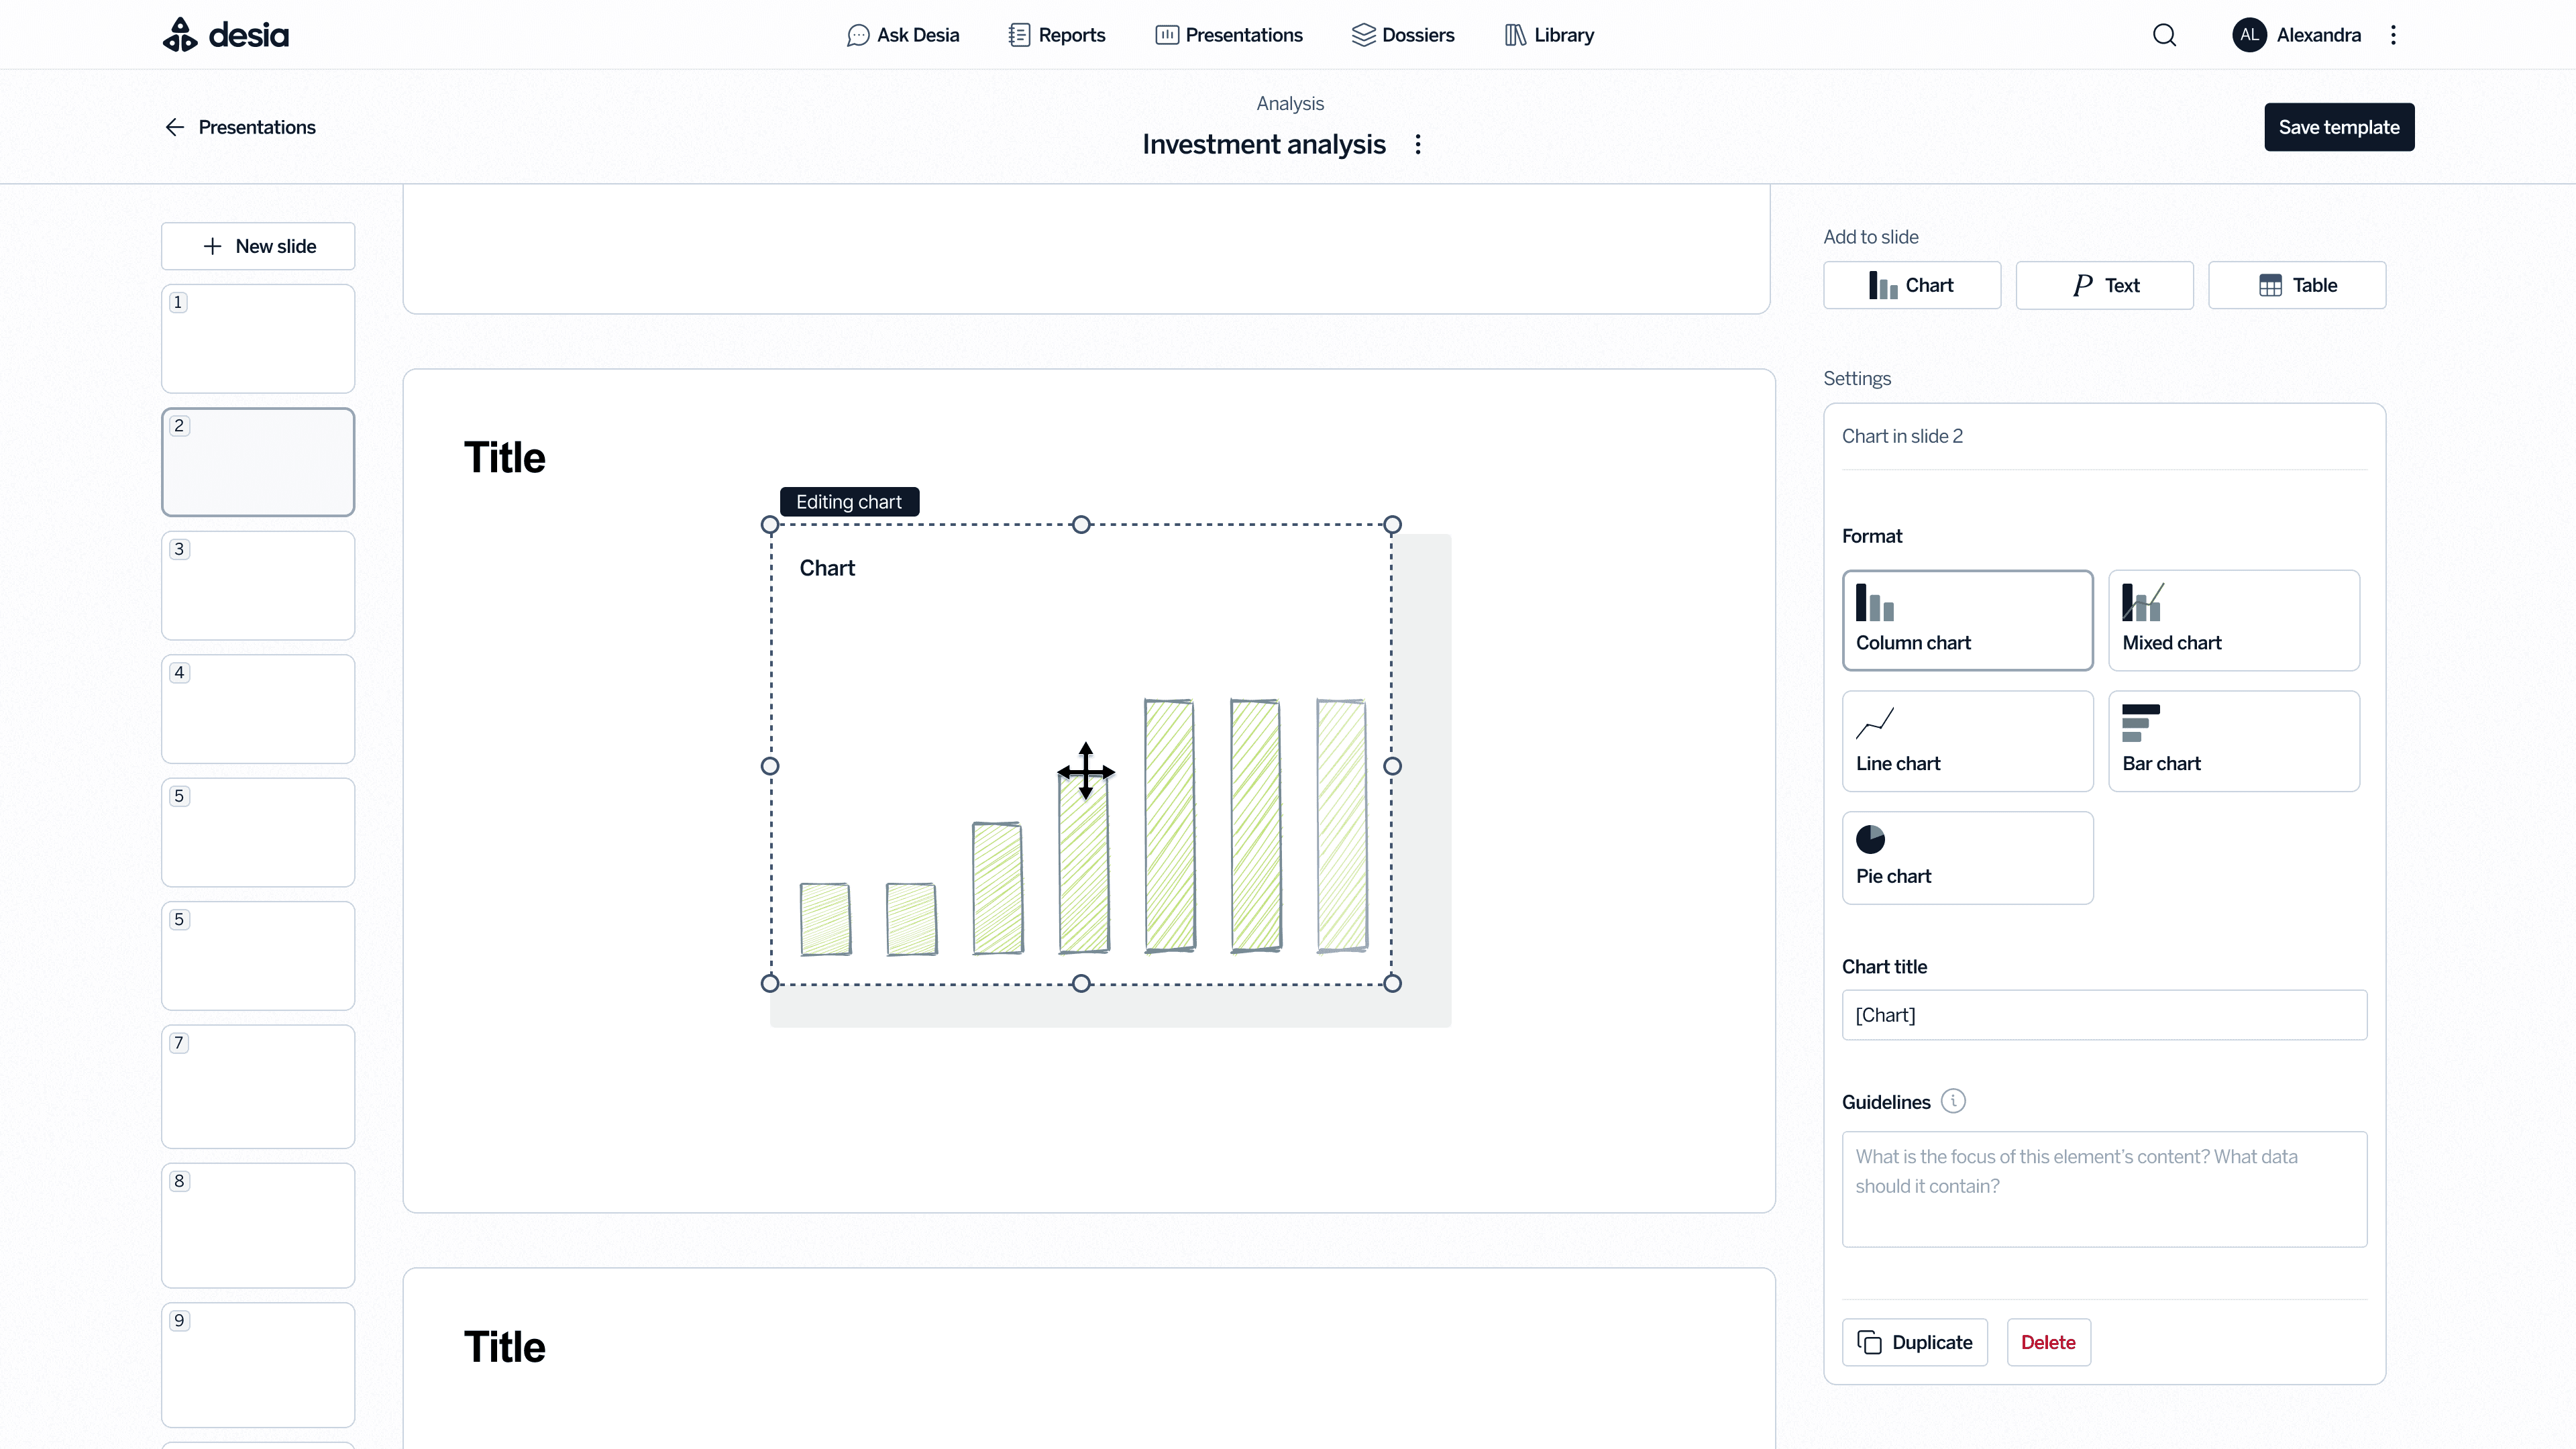Click the Desia logo
The image size is (2576, 1449).
[x=226, y=35]
